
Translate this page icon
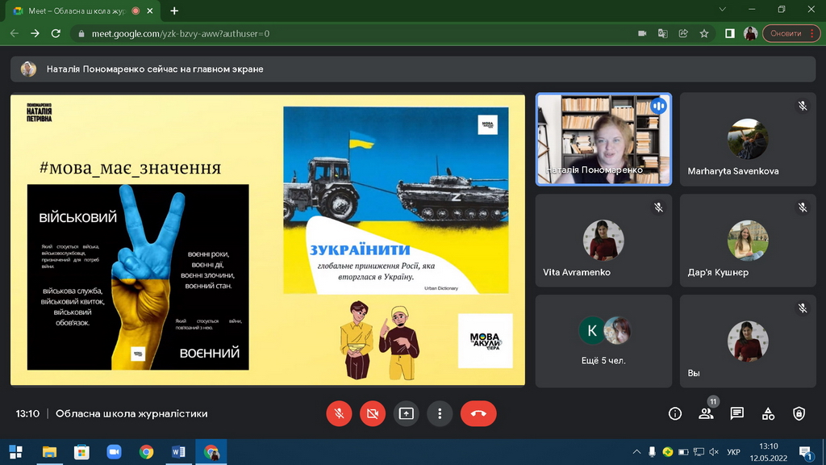click(x=663, y=33)
